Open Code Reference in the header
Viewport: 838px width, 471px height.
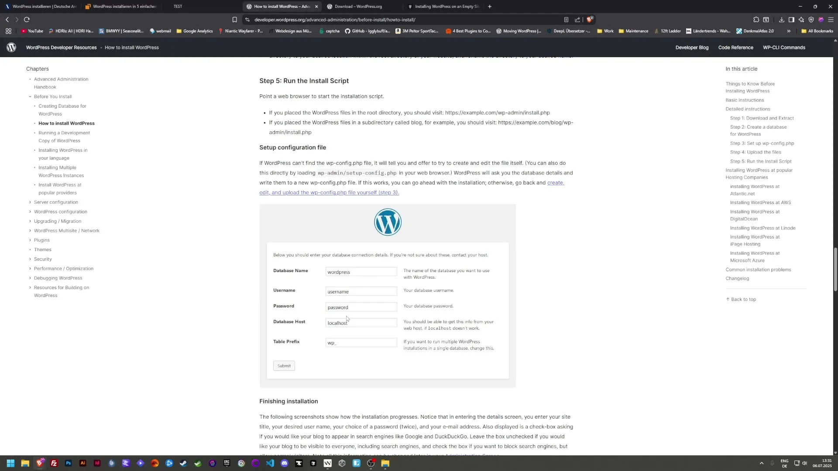pos(736,47)
